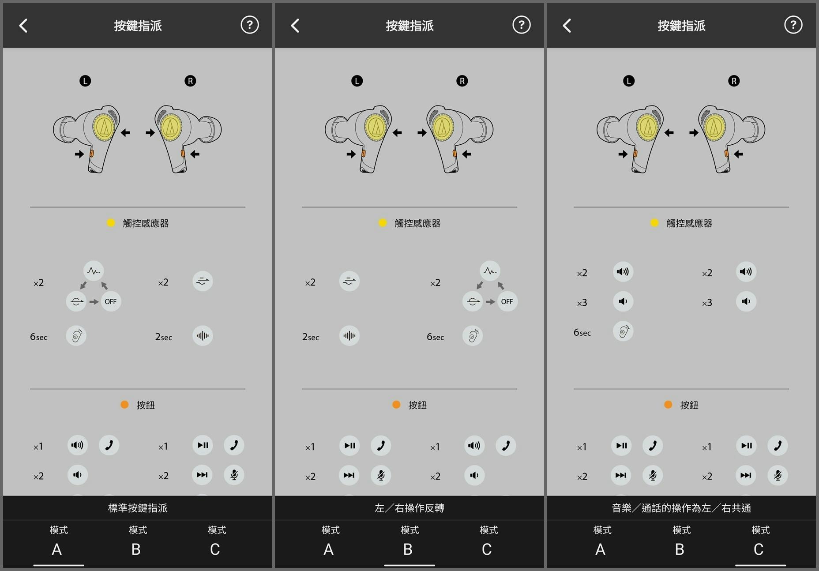The height and width of the screenshot is (571, 819).
Task: Tap the play/pause button icon in left panel
Action: point(203,445)
